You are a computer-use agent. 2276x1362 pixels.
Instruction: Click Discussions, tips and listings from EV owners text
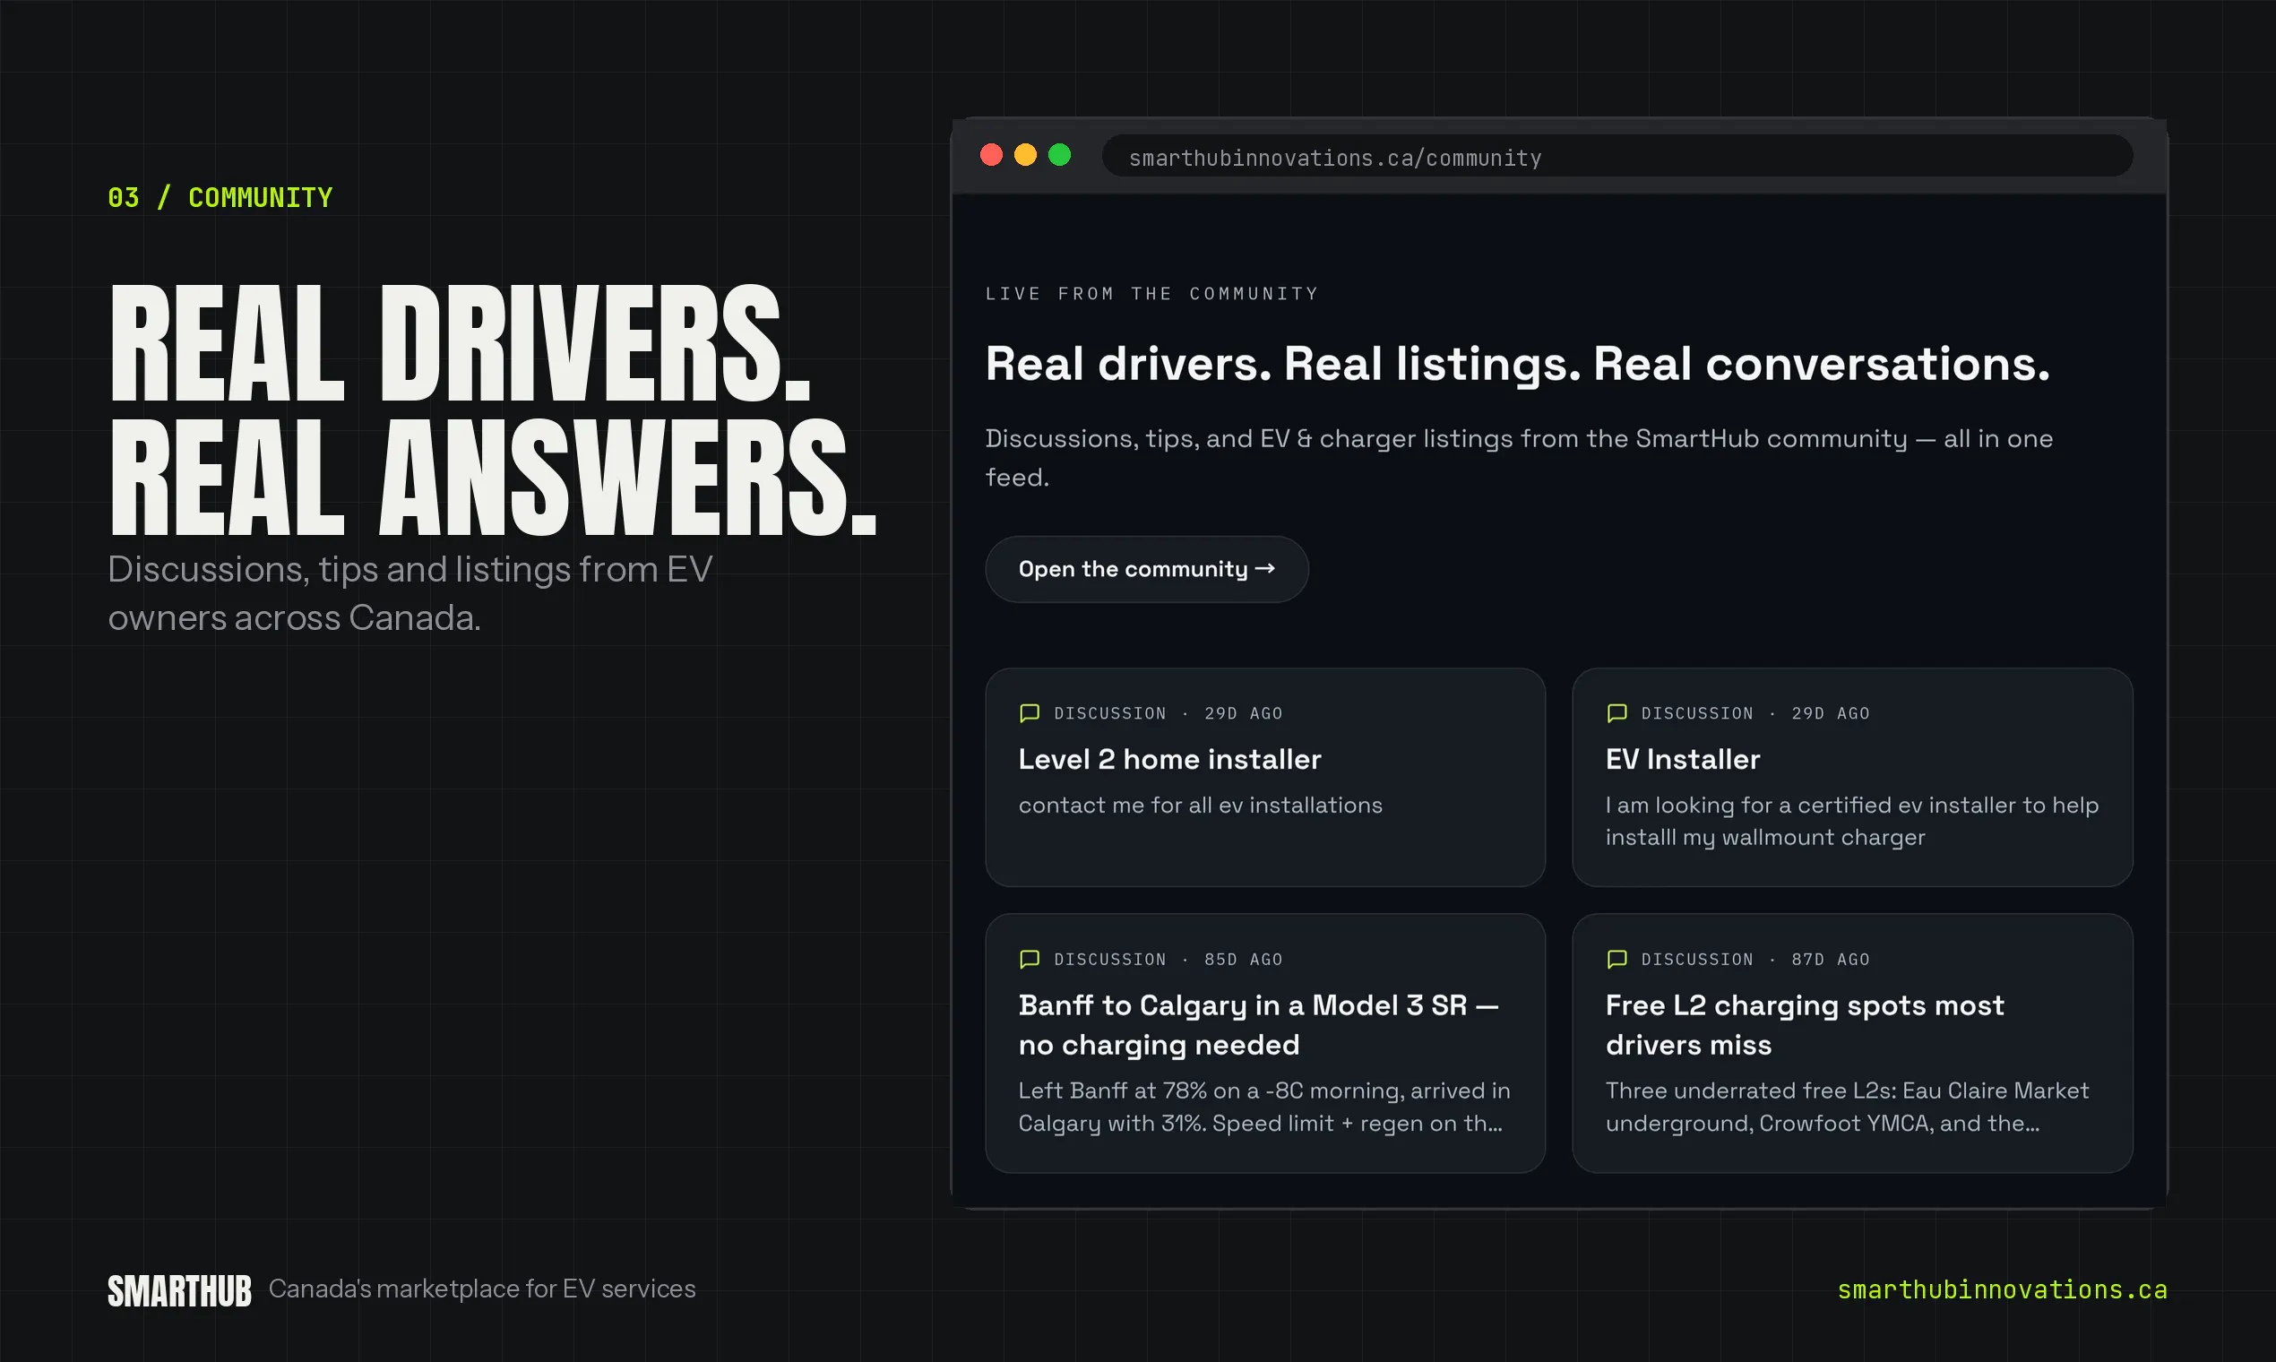pyautogui.click(x=410, y=594)
